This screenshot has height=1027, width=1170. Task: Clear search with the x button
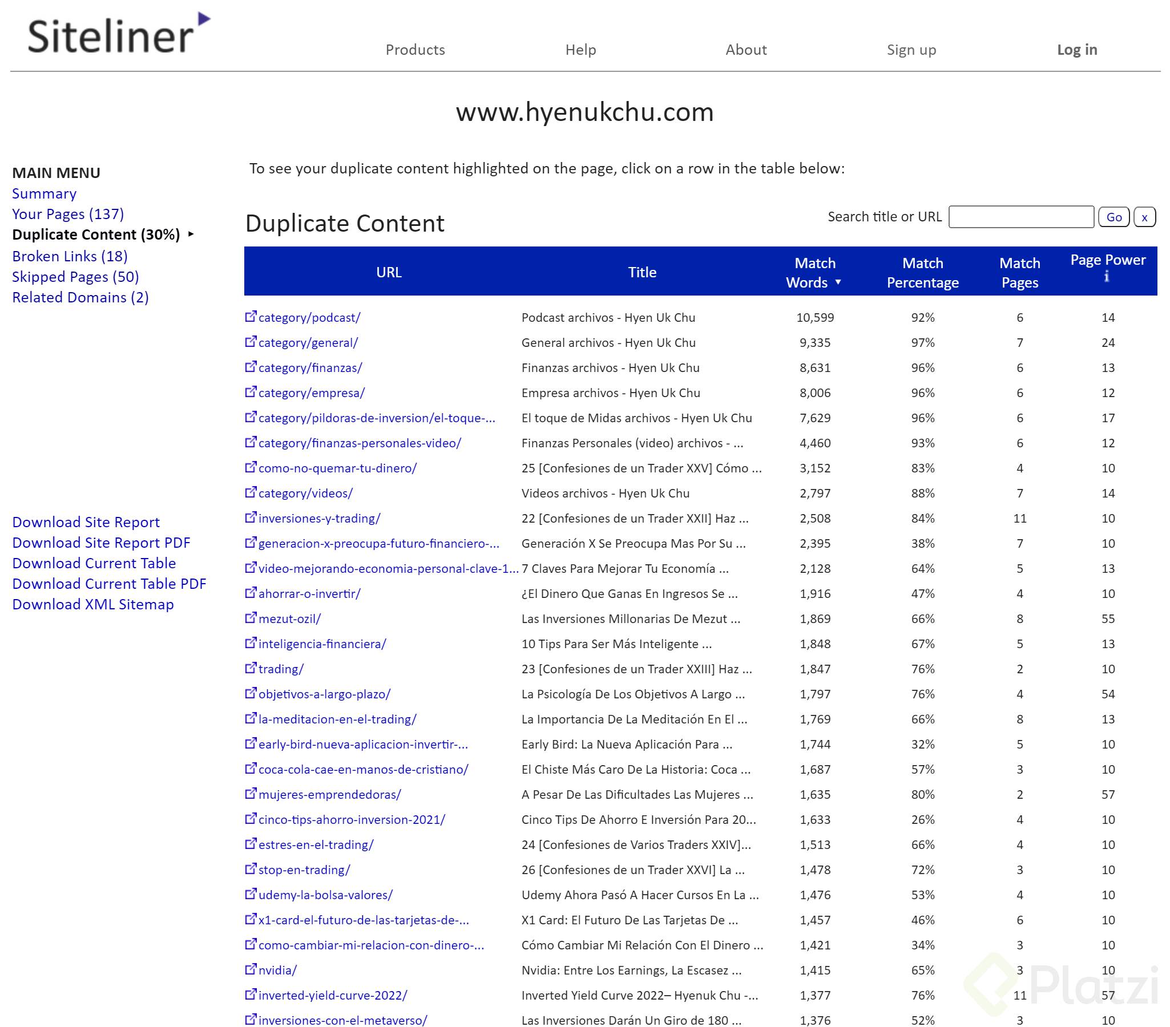[1144, 217]
